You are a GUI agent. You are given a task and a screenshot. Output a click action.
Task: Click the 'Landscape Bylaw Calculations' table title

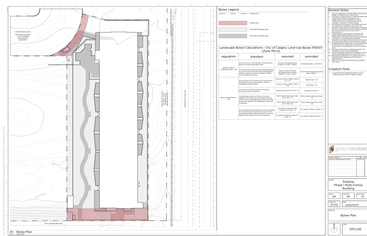pos(271,49)
